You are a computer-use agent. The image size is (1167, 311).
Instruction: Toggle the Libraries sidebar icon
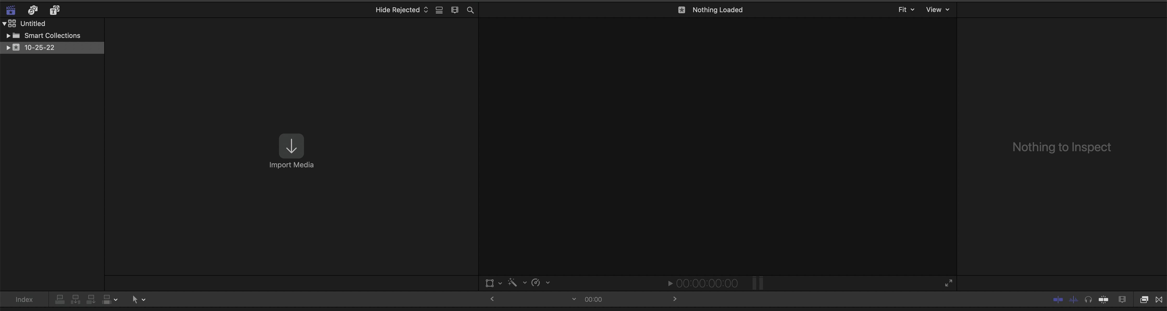pos(11,10)
